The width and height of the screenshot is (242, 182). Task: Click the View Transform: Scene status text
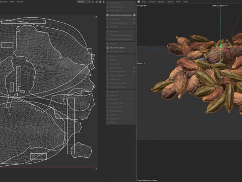tap(147, 180)
